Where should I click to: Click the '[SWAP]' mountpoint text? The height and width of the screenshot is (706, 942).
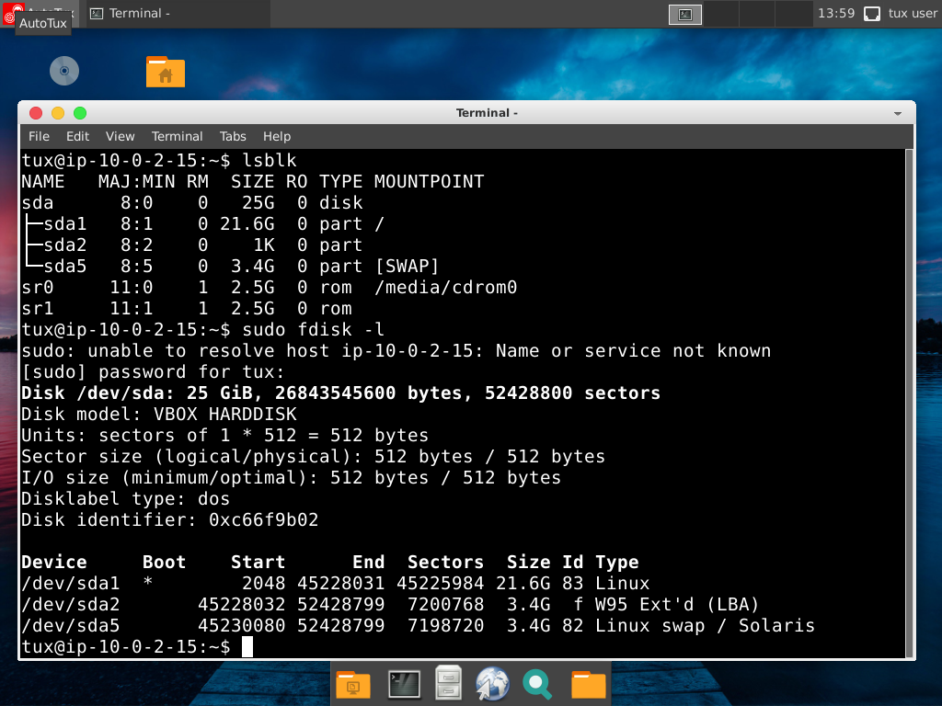pyautogui.click(x=407, y=266)
